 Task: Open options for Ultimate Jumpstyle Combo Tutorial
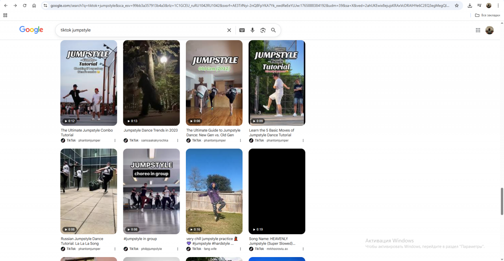115,141
